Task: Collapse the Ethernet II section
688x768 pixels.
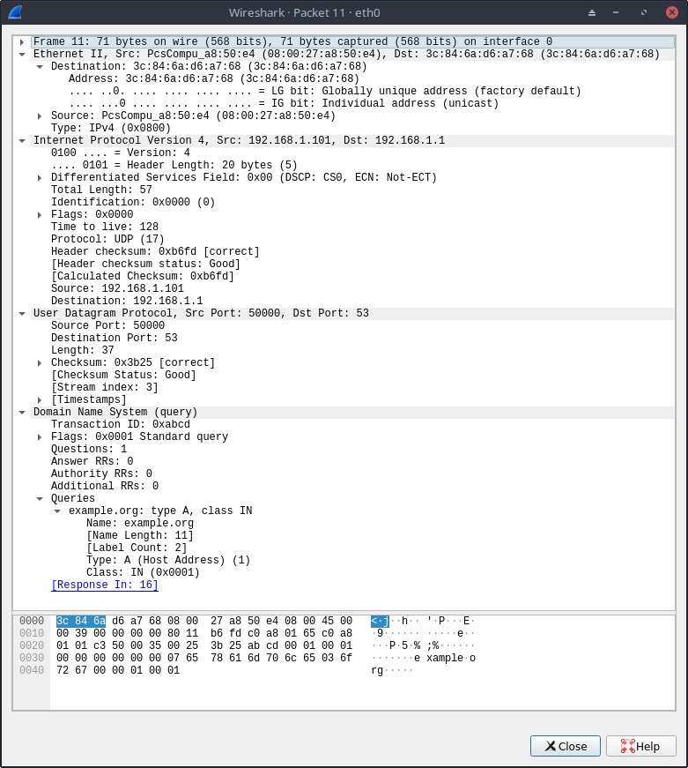Action: pyautogui.click(x=22, y=54)
